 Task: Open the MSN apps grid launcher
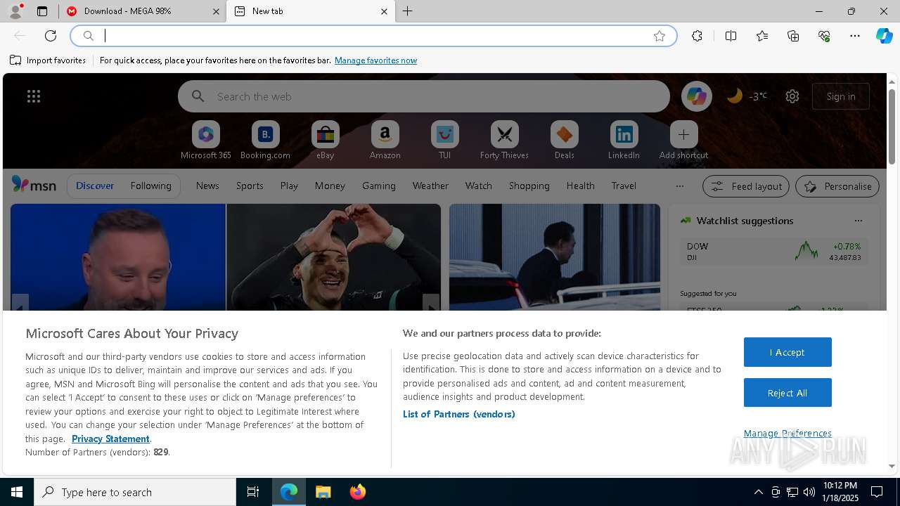click(x=34, y=96)
